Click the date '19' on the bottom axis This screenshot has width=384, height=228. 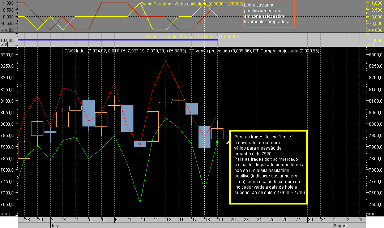[221, 219]
